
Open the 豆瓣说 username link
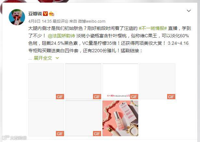pyautogui.click(x=35, y=14)
